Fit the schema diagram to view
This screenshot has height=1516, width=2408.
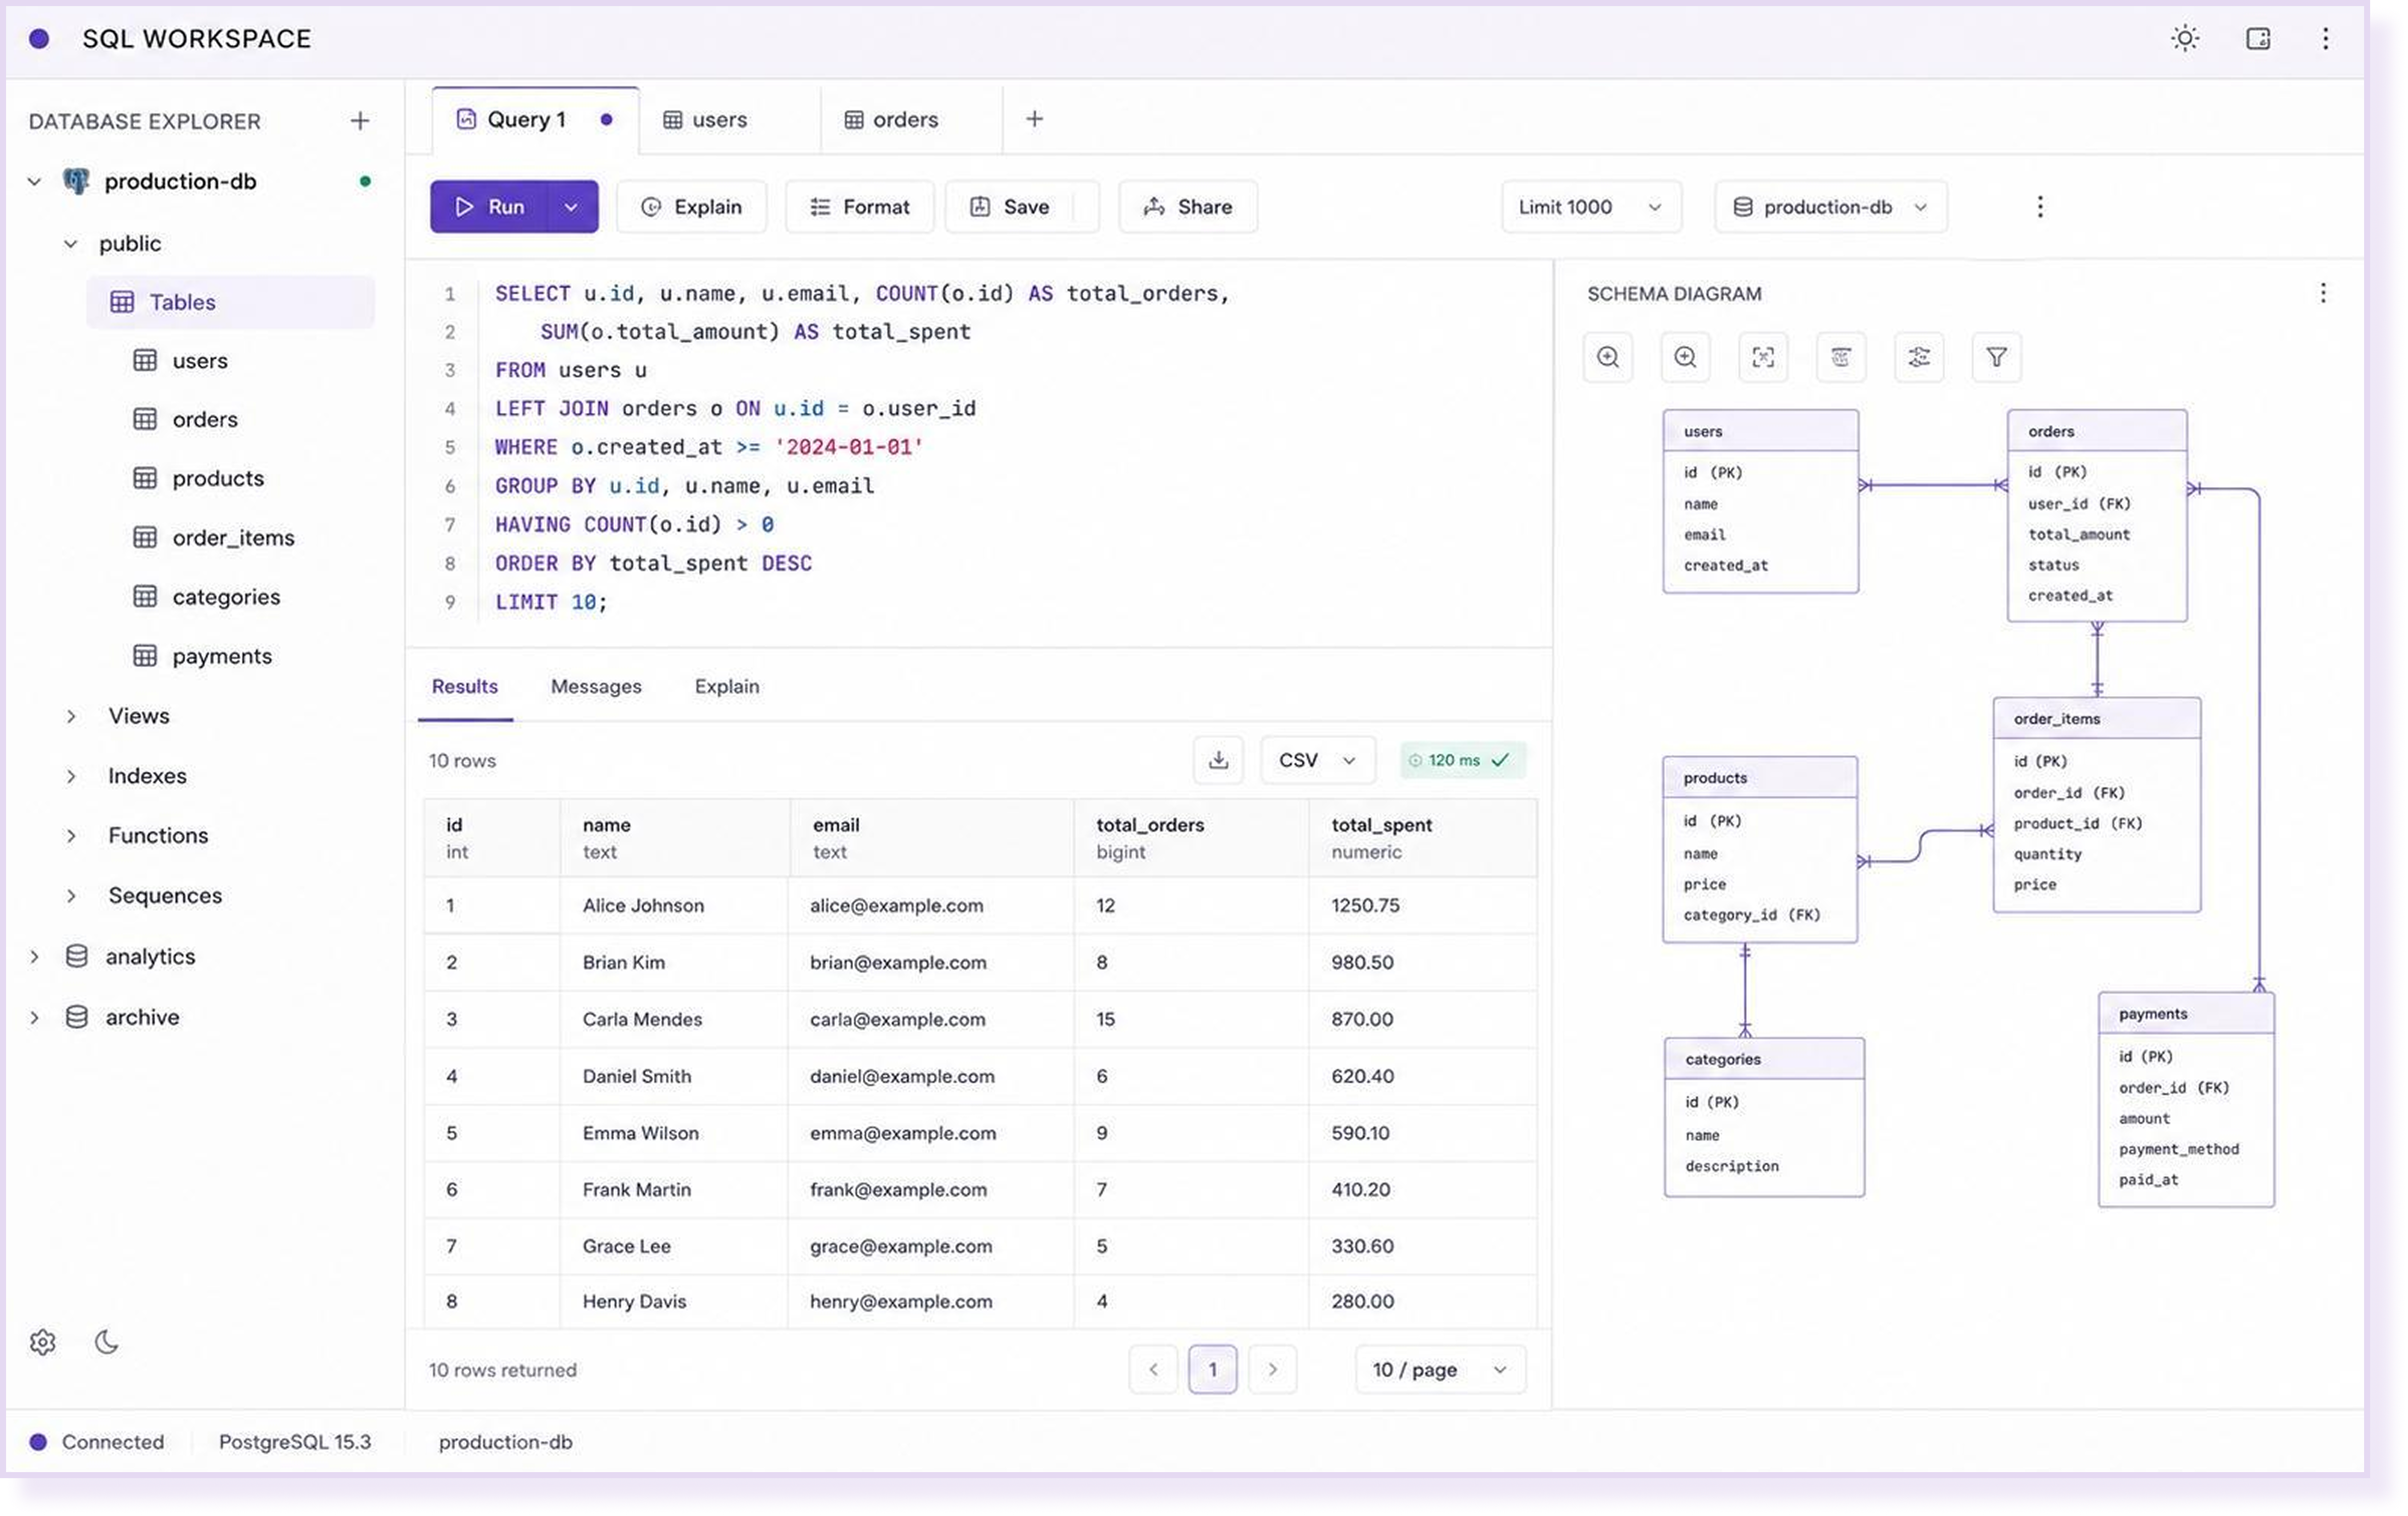coord(1763,357)
